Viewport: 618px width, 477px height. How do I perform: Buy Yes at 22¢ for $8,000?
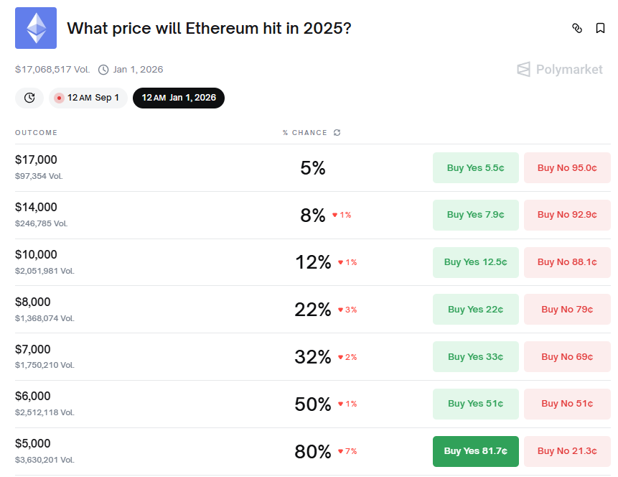click(x=475, y=309)
